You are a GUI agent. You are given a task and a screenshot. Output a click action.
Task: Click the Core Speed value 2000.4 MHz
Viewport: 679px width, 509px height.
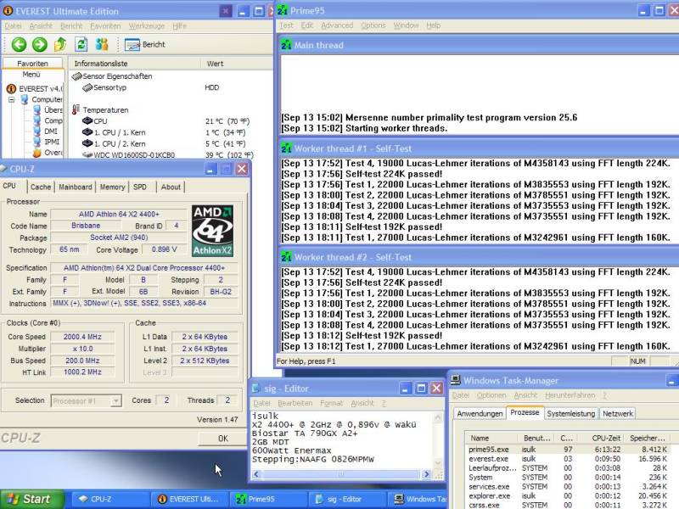point(82,337)
